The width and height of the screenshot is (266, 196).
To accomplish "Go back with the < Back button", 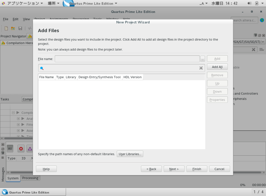I will (151, 169).
